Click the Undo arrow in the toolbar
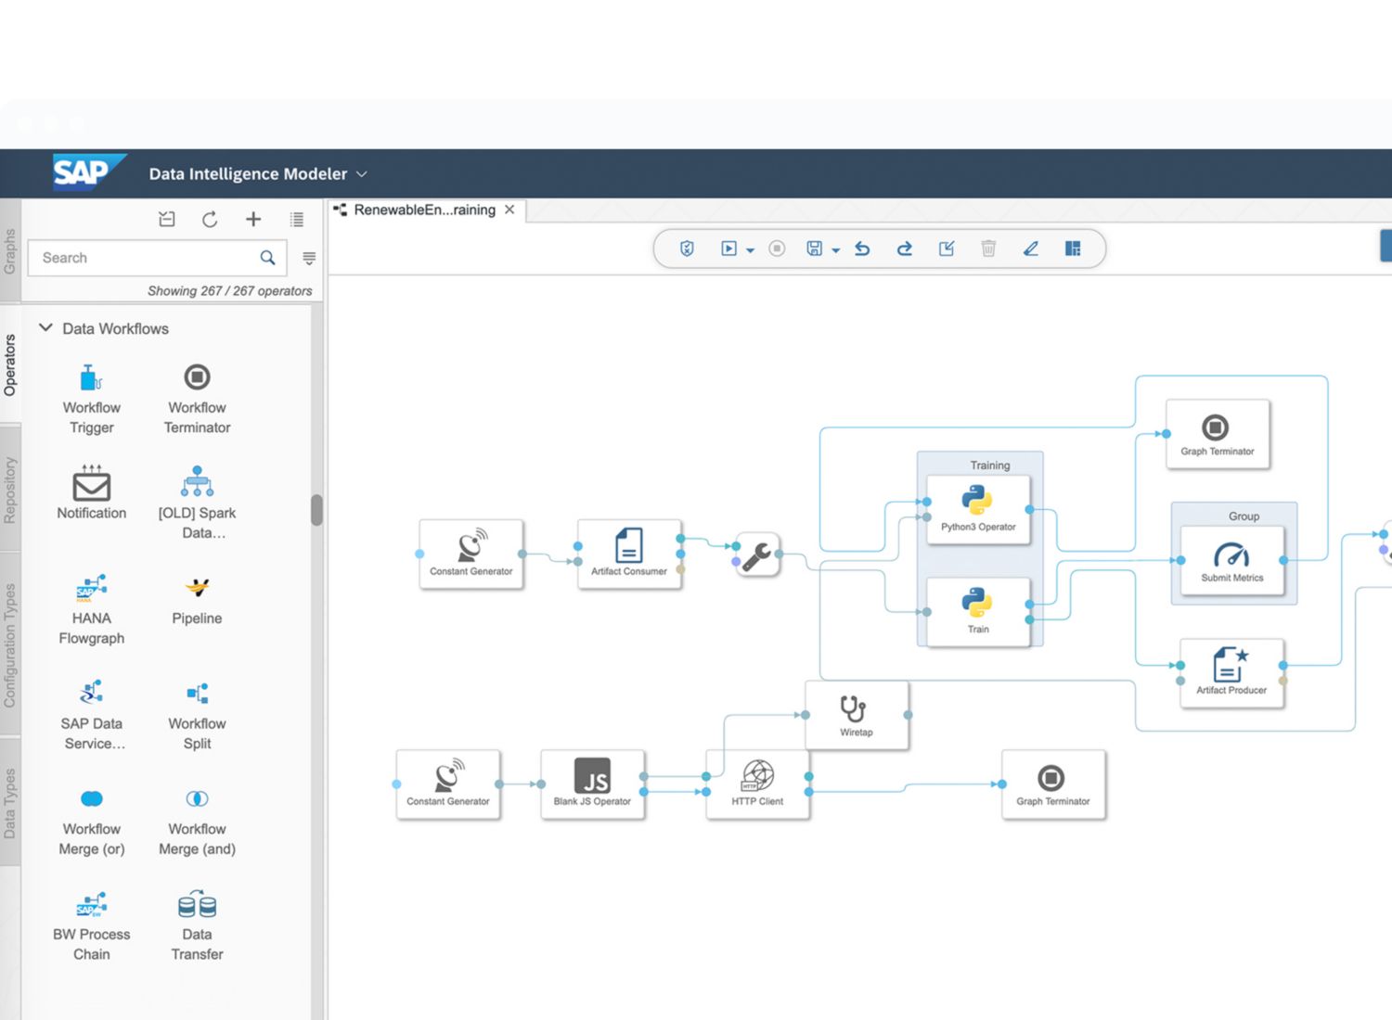The image size is (1392, 1020). (x=862, y=249)
